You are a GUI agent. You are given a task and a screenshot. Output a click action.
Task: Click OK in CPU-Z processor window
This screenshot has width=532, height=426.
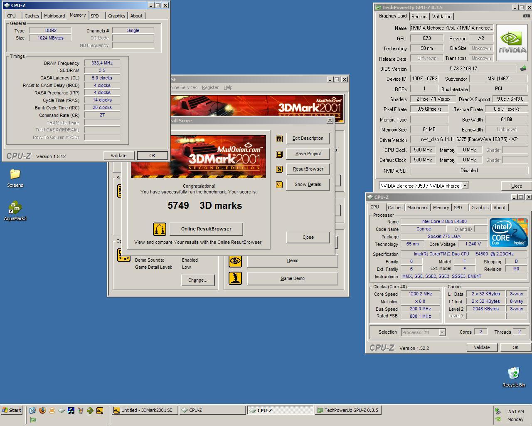(x=515, y=347)
